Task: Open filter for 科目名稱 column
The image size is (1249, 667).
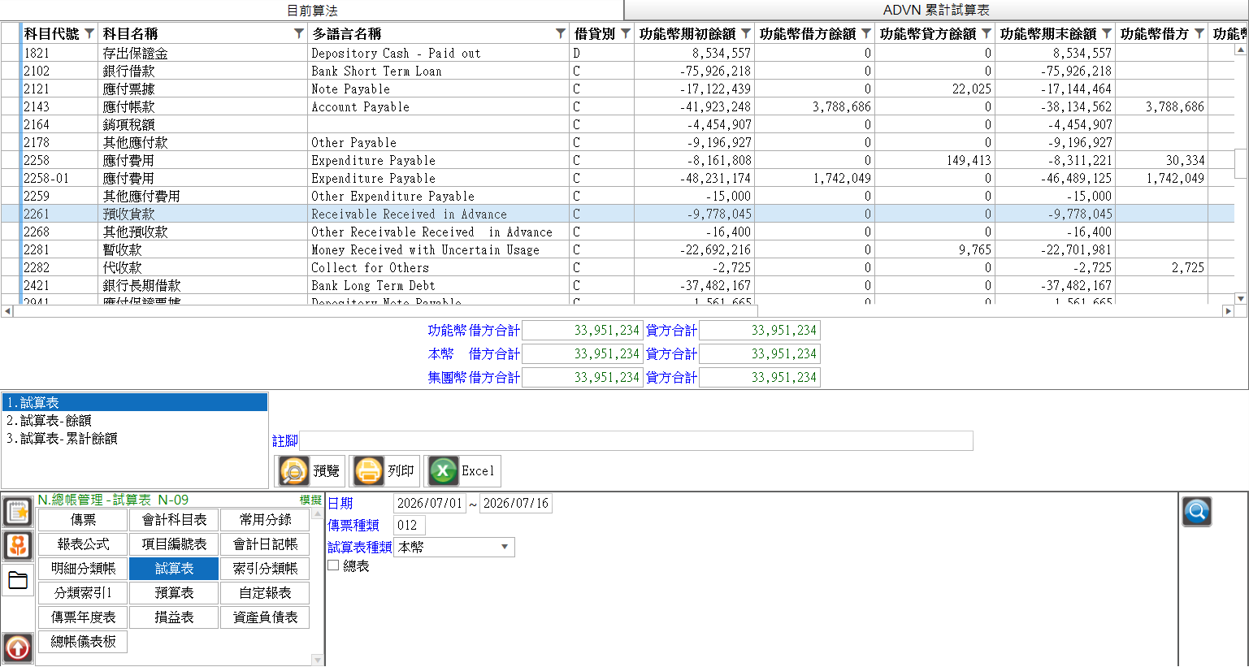Action: [299, 33]
